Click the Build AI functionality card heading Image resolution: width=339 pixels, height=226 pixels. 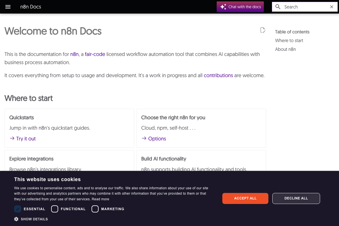(164, 159)
